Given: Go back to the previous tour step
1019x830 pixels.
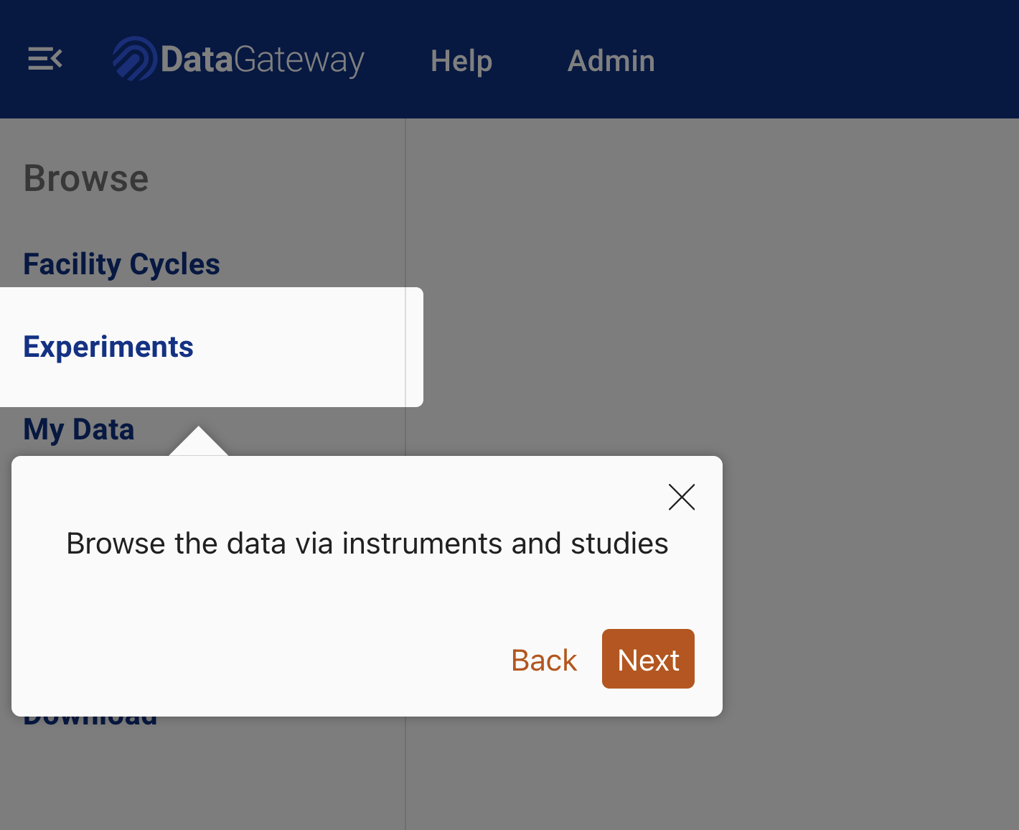Looking at the screenshot, I should click(x=543, y=659).
